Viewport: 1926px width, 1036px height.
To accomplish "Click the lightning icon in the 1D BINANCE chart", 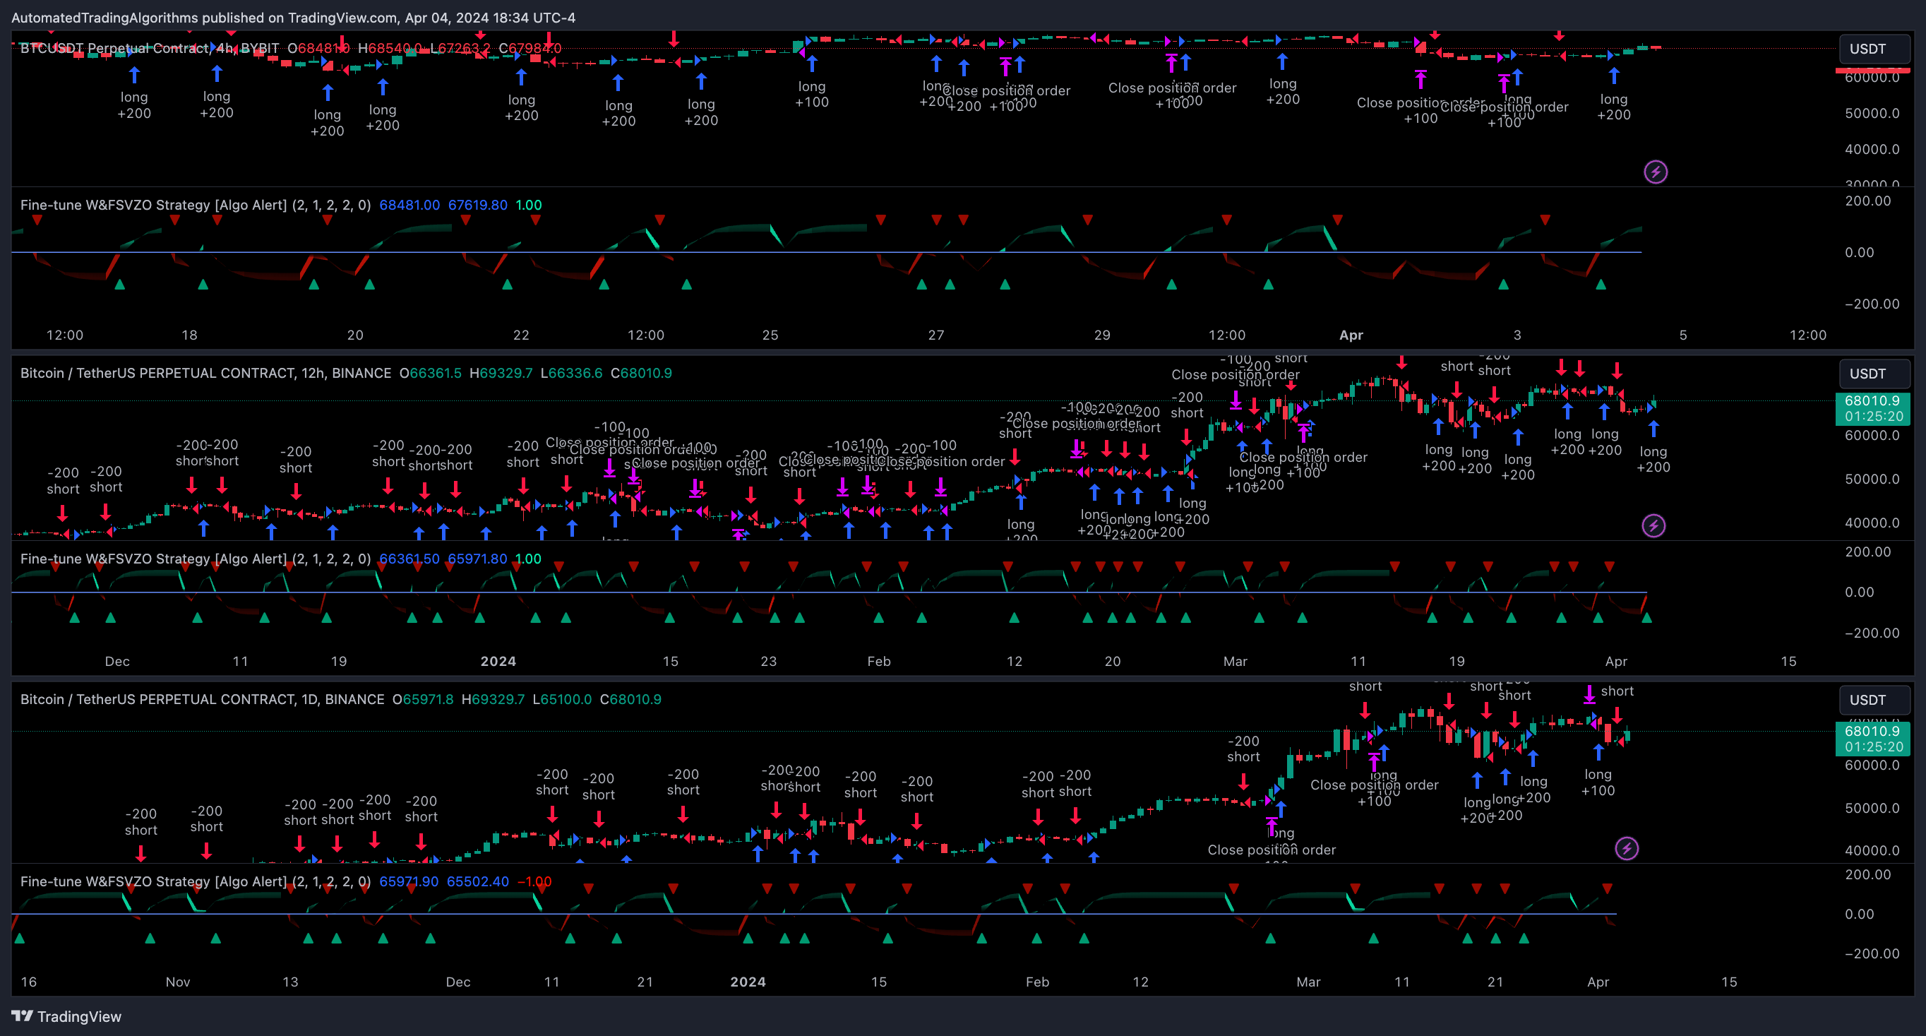I will tap(1627, 848).
